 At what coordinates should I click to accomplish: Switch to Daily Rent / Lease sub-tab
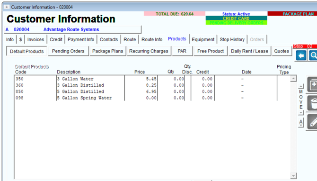tap(250, 51)
